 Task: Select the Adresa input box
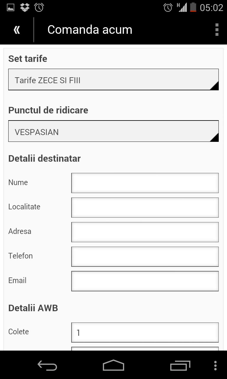(145, 232)
